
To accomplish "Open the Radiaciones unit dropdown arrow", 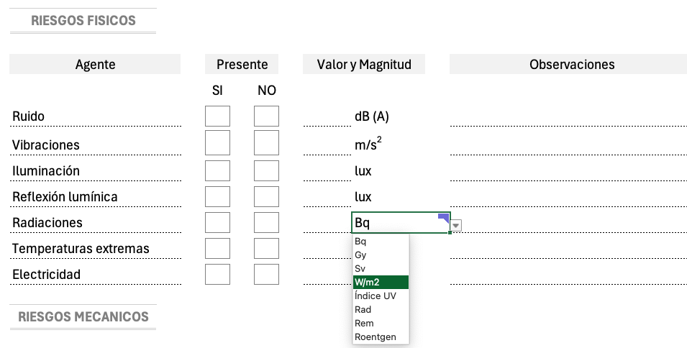I will (456, 226).
